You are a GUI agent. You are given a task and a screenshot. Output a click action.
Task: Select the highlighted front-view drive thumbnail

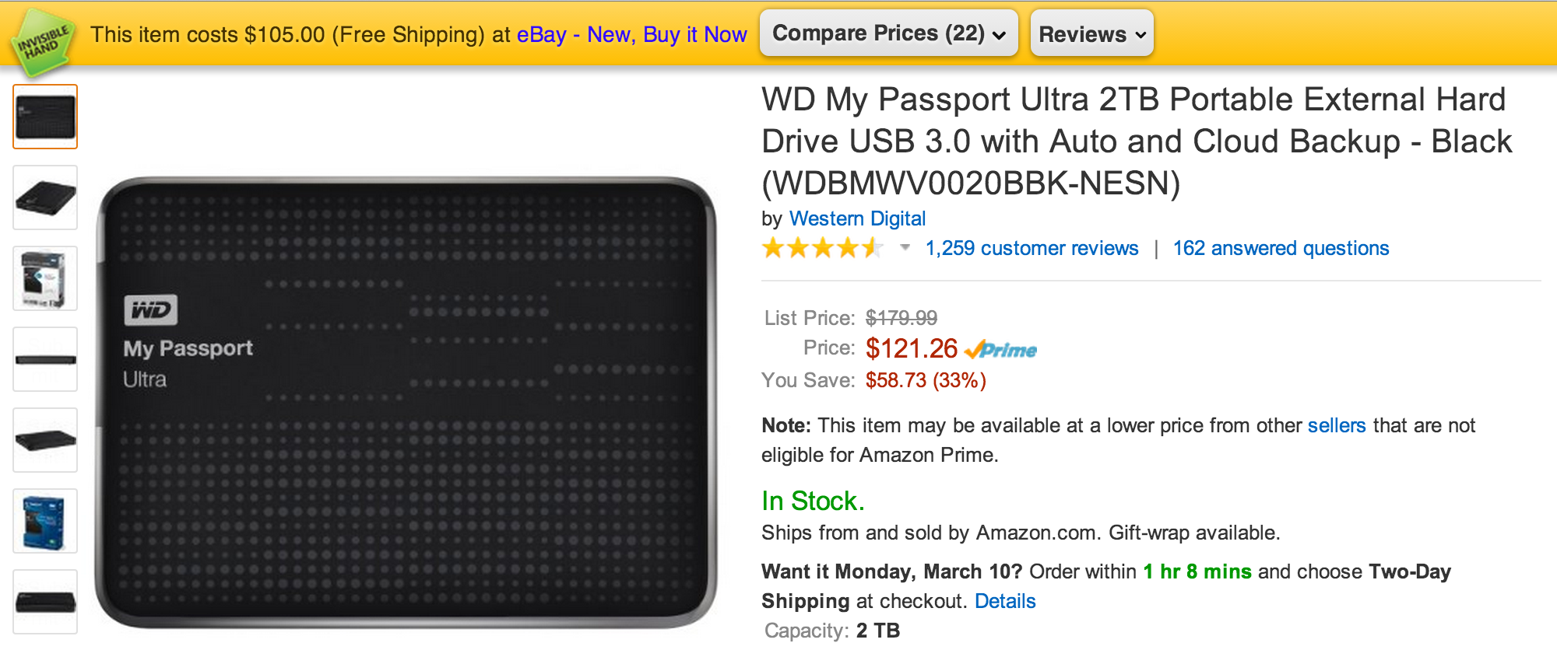point(45,117)
